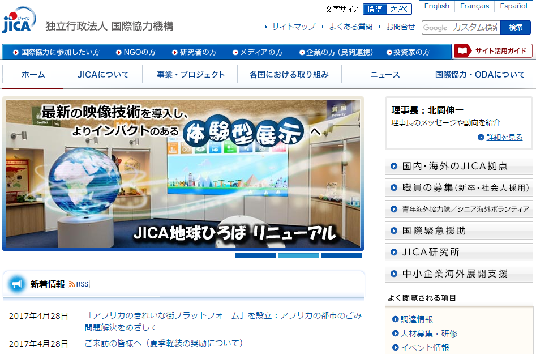Open 国際緊急援助 button
This screenshot has width=536, height=354.
(x=459, y=231)
